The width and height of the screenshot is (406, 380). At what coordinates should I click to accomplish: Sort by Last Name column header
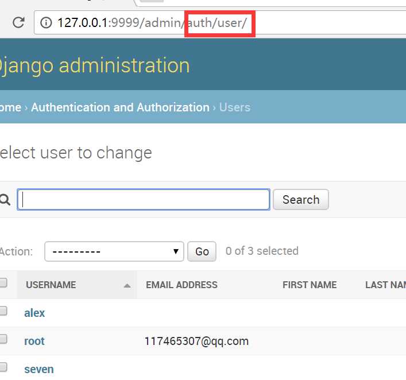385,285
